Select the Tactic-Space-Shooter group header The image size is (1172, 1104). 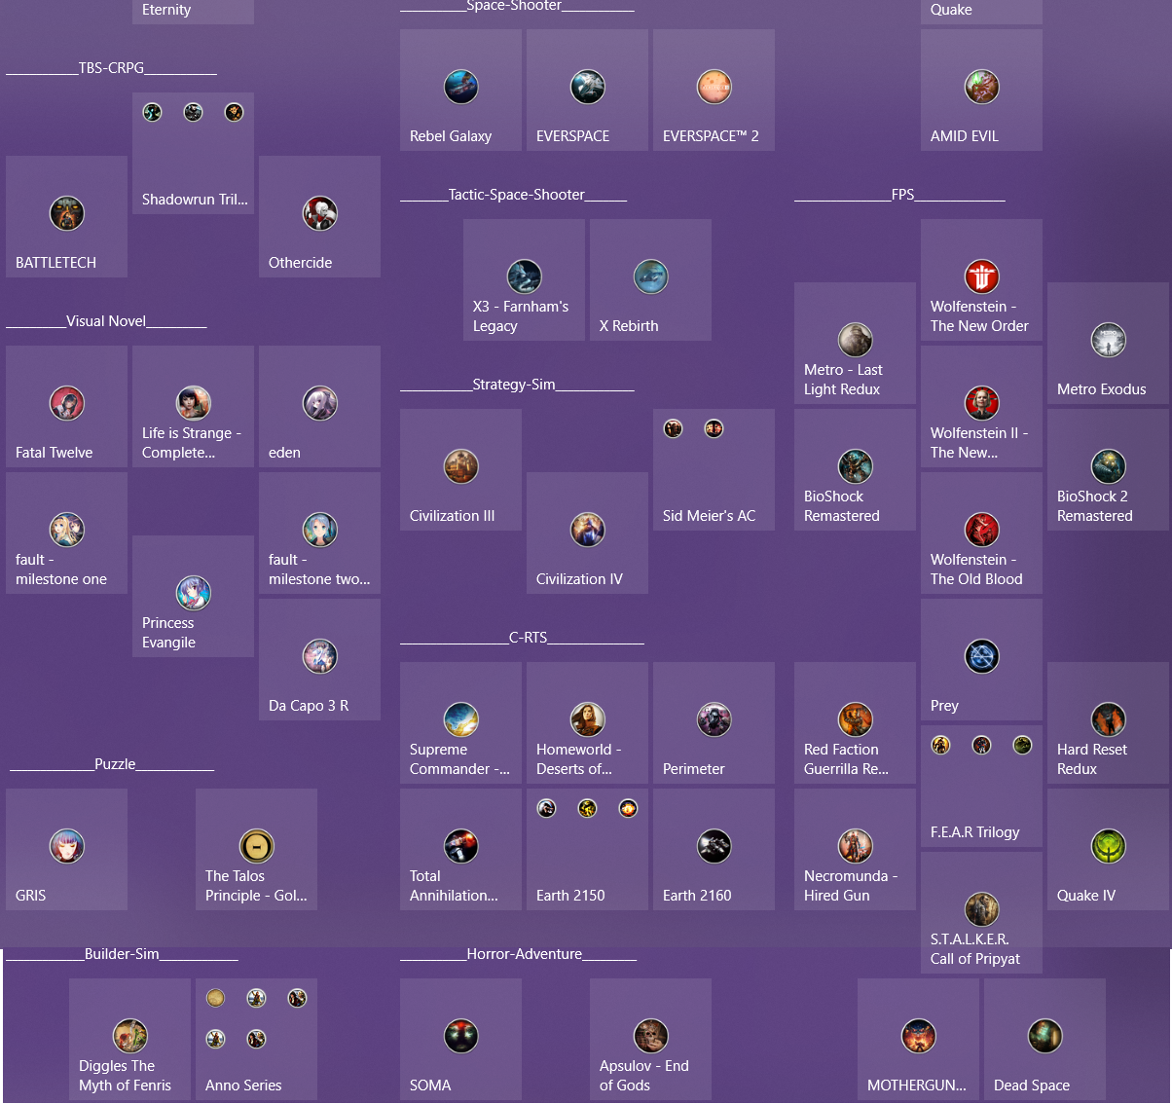click(x=513, y=195)
